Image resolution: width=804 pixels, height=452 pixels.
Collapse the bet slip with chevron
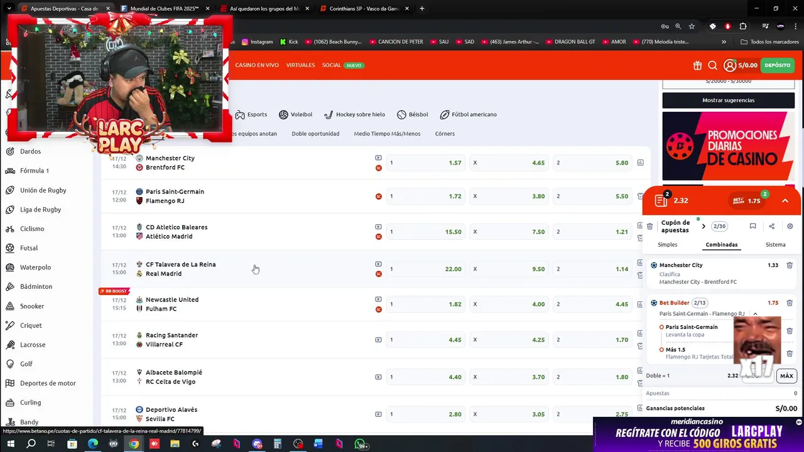785,201
